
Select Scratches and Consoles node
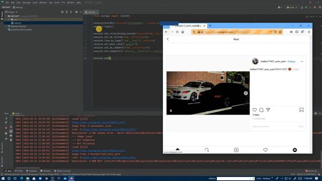(x=21, y=30)
